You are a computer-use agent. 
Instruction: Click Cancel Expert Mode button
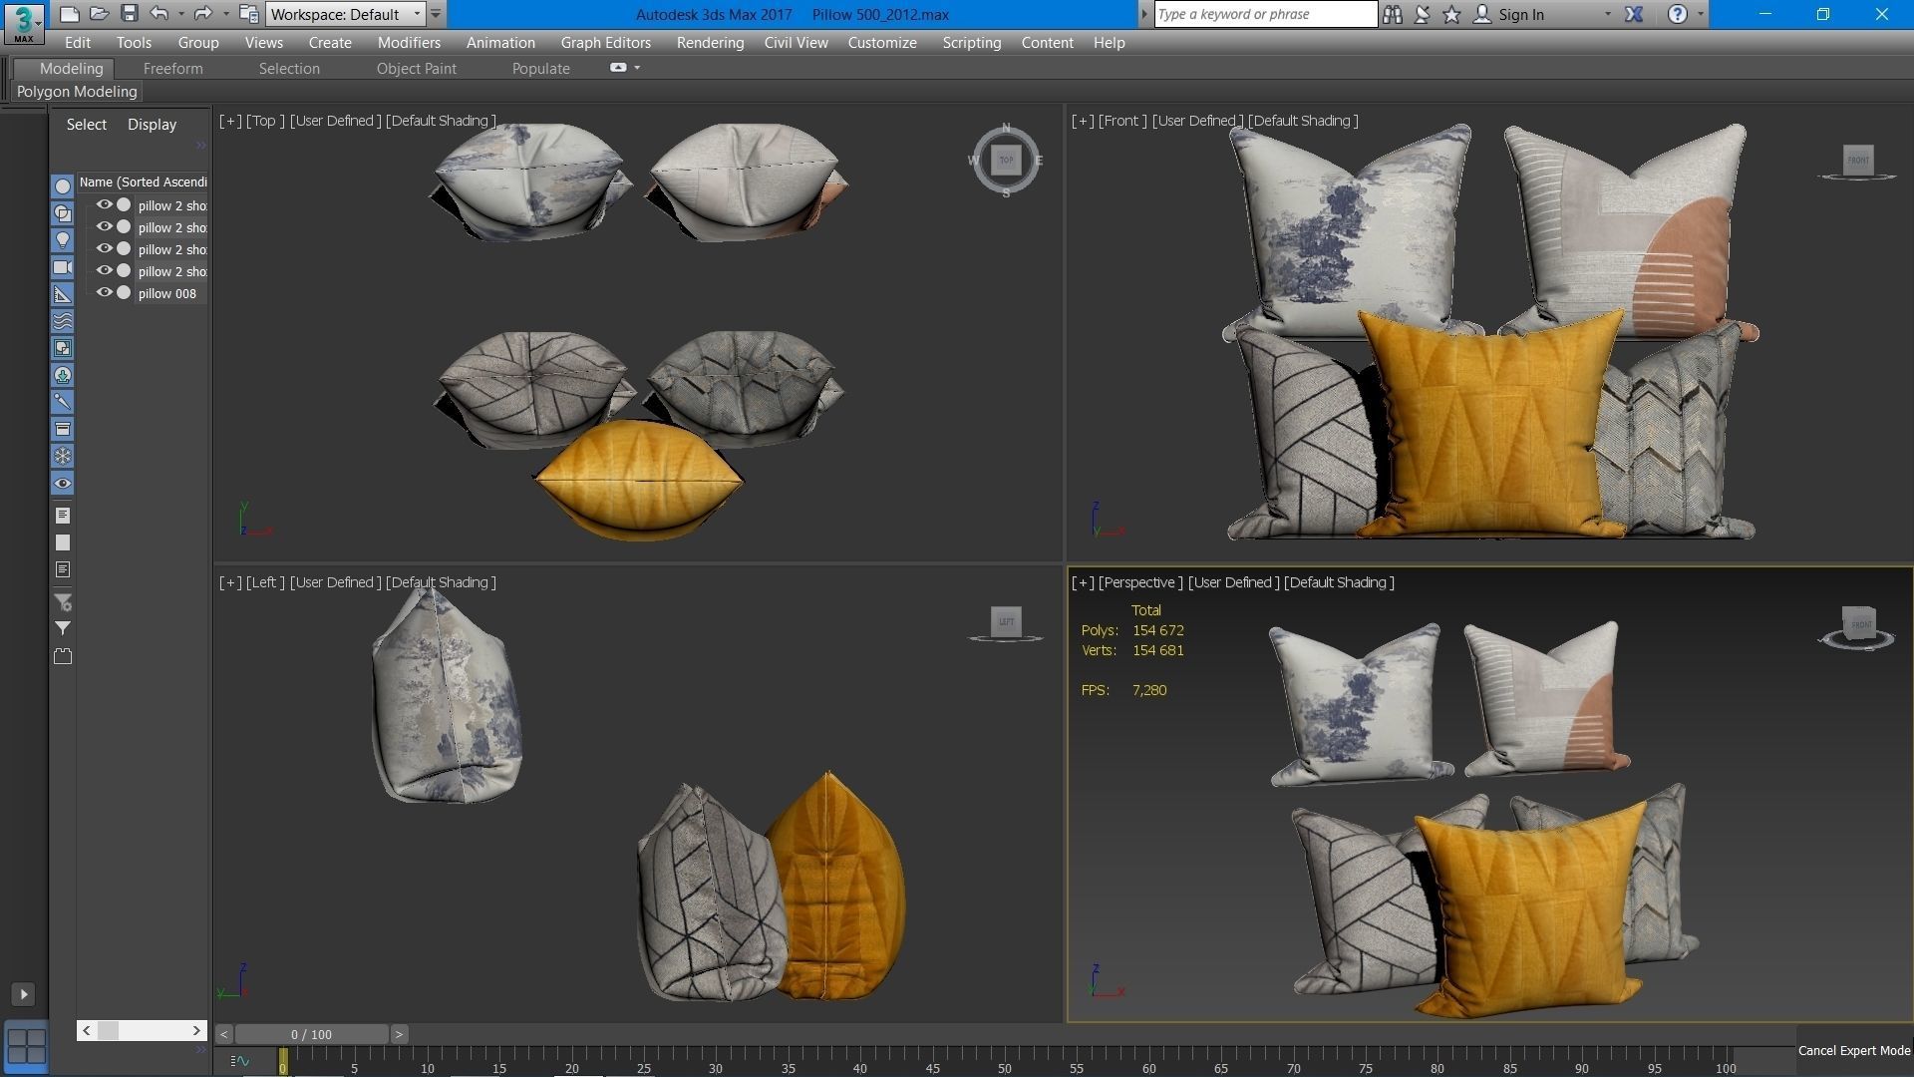(1853, 1050)
